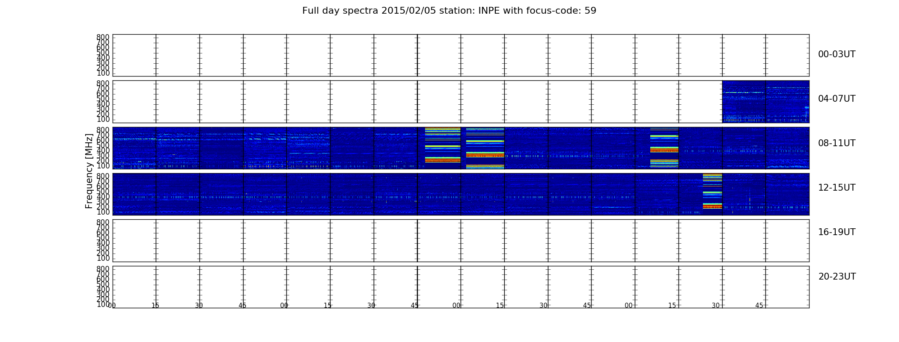Select the '00-03UT' row label

(x=836, y=54)
